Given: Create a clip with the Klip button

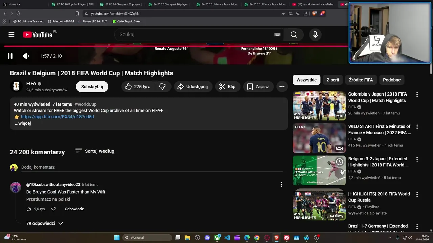Looking at the screenshot, I should tap(227, 87).
